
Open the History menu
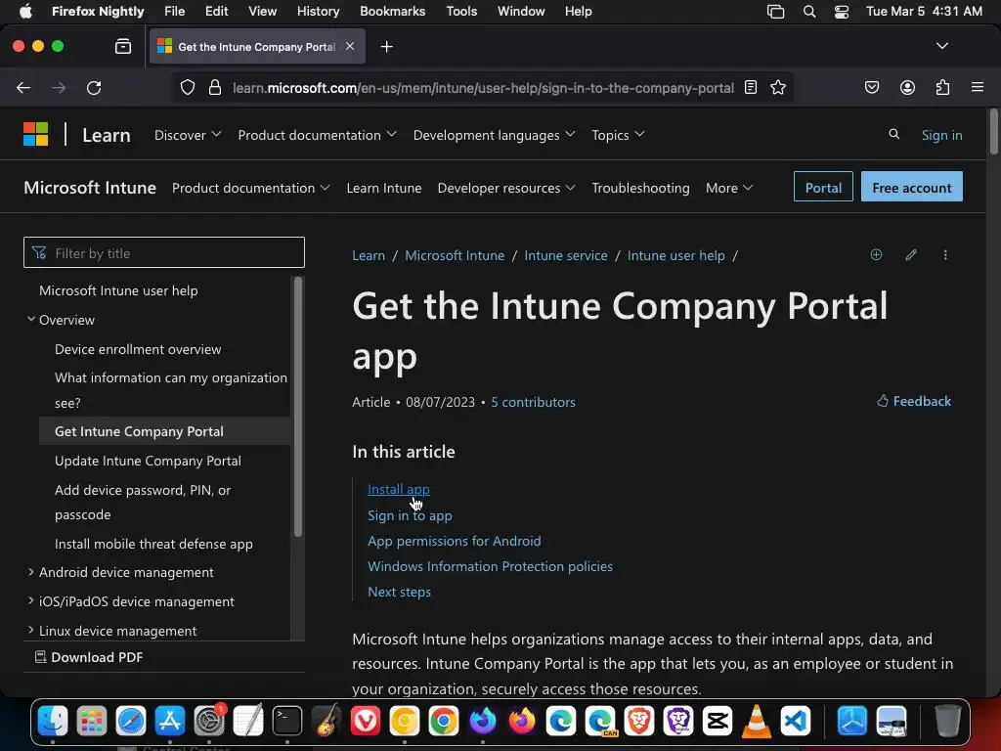[318, 12]
